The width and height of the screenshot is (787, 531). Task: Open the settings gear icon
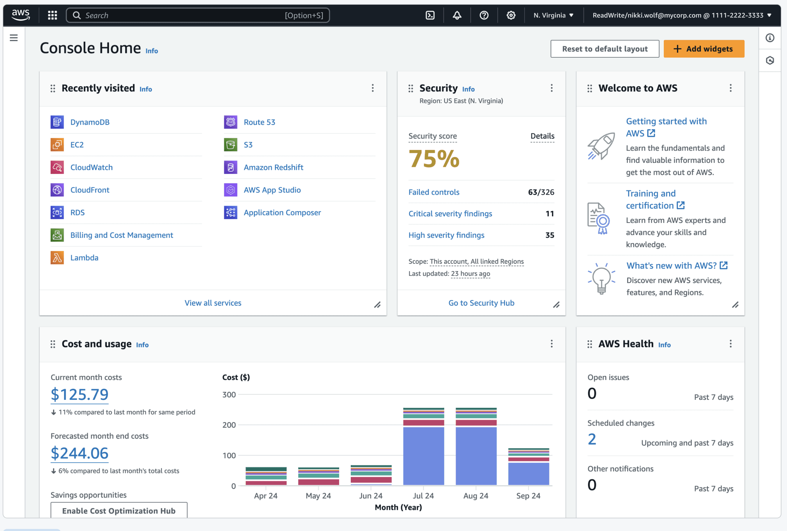tap(511, 15)
